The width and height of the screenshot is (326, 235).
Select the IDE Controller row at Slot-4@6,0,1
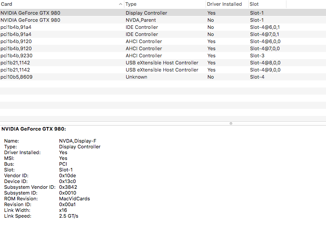(163, 27)
